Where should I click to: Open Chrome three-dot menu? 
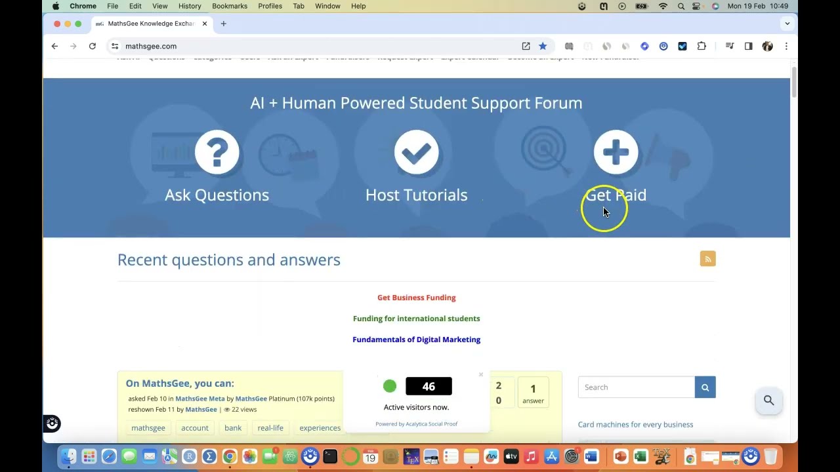[x=786, y=46]
